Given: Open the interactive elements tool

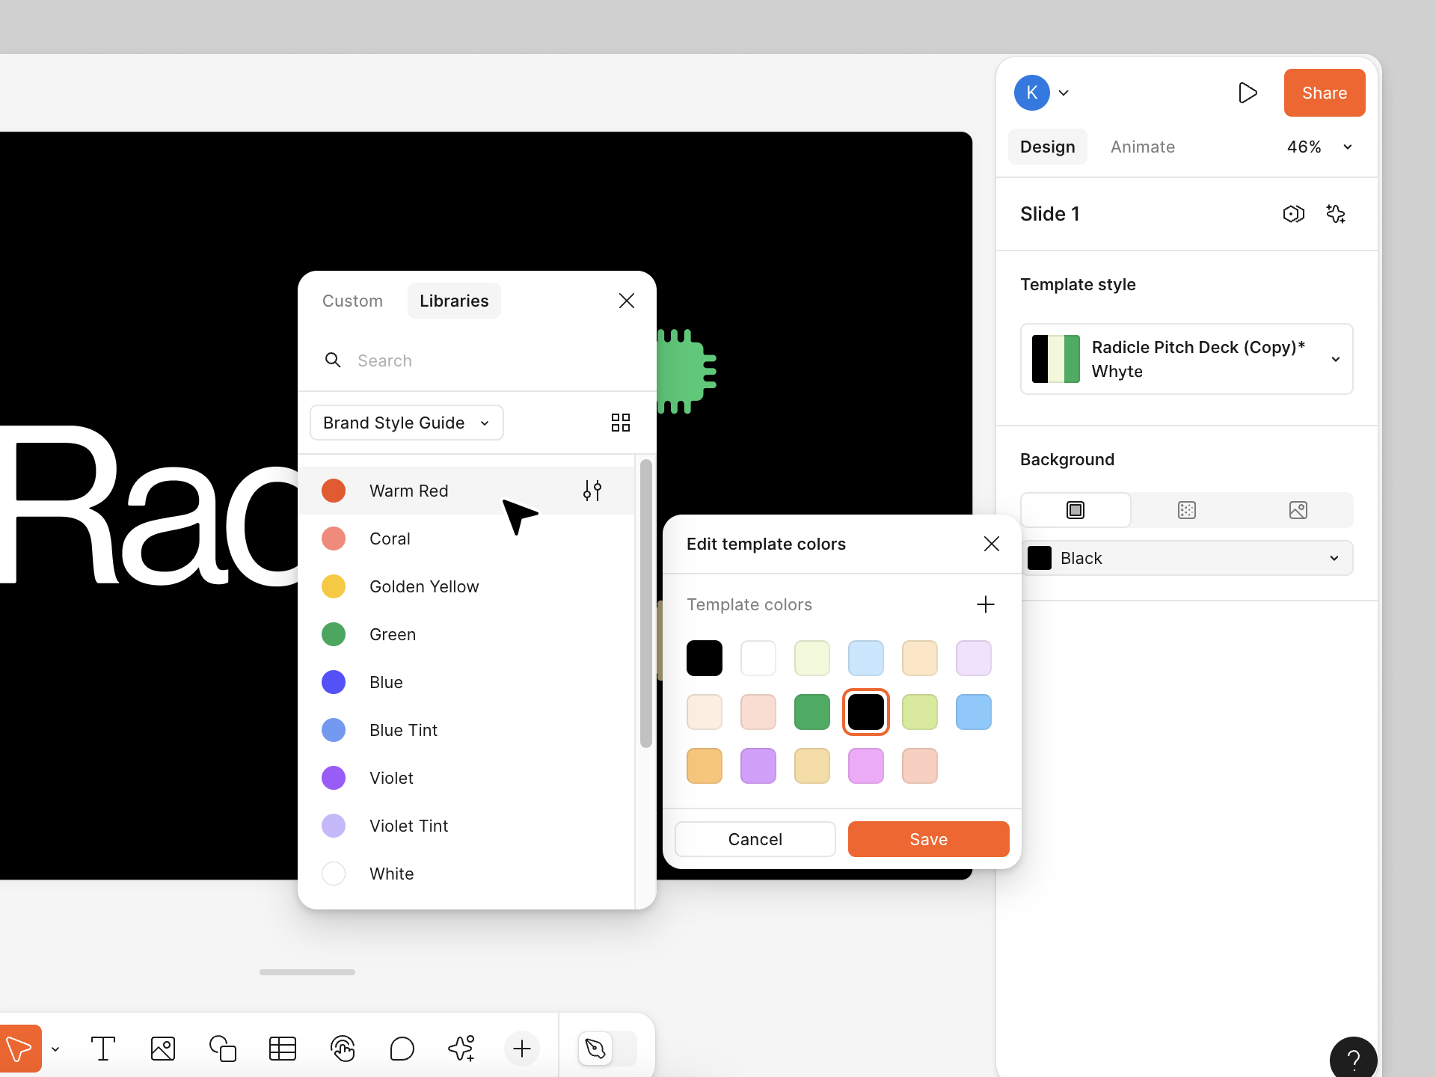Looking at the screenshot, I should click(x=343, y=1049).
